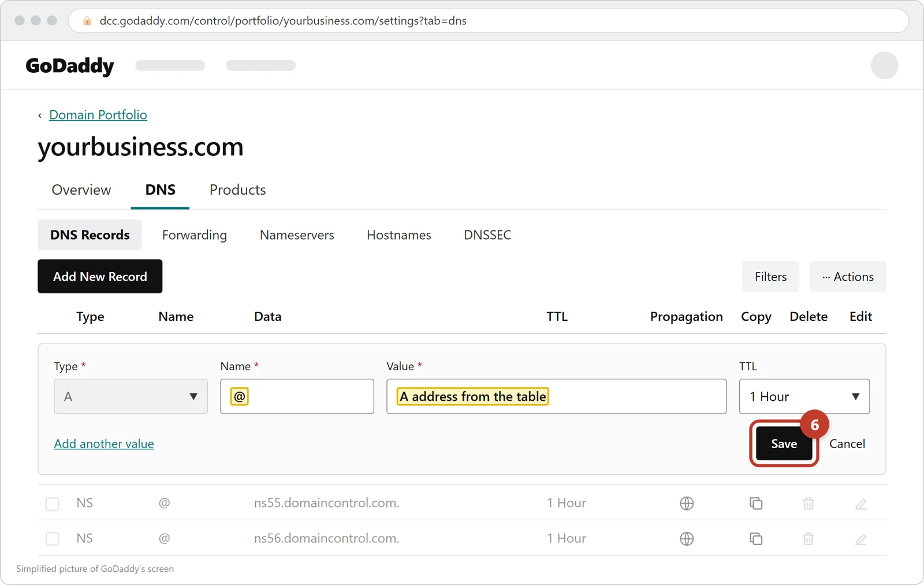Screen dimensions: 924x585
Task: Edit pencil icon for ns55.domaincontrol.com record
Action: [861, 504]
